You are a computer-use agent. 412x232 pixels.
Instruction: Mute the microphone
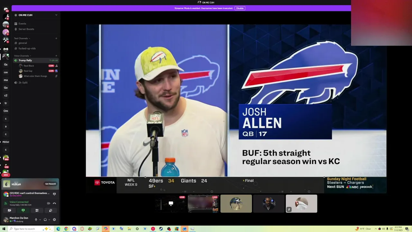[x=36, y=220]
